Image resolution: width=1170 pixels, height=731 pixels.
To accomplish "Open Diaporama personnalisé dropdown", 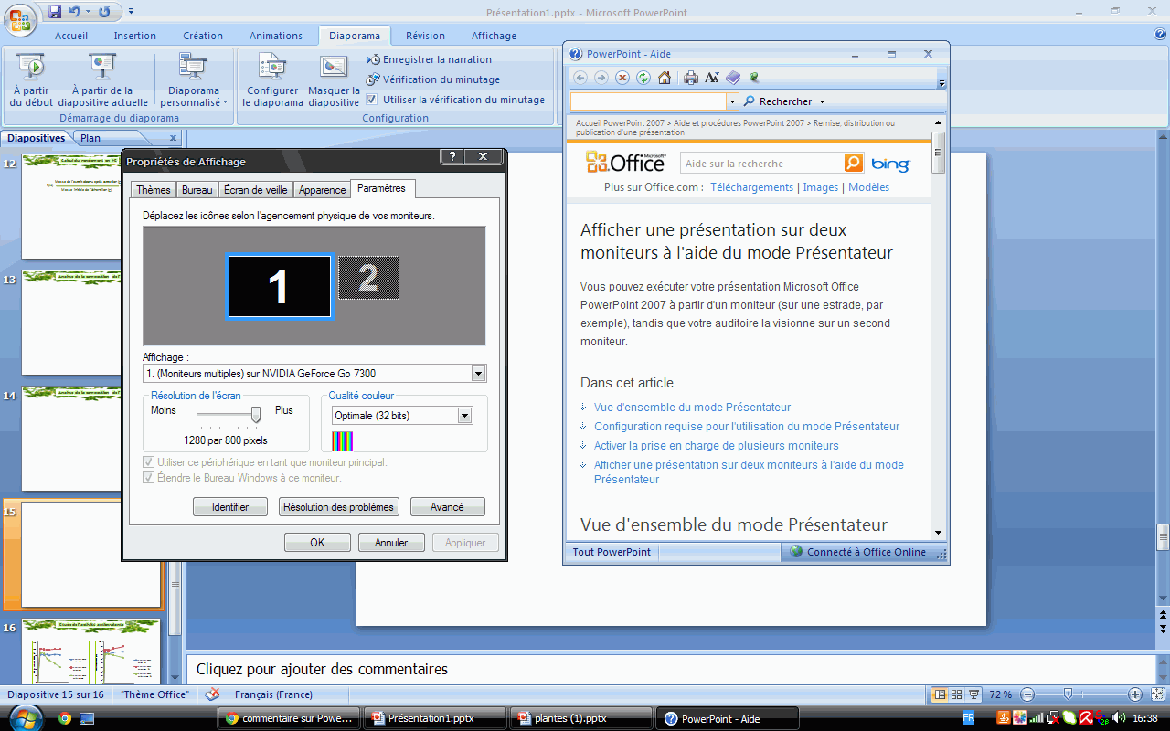I will 194,80.
